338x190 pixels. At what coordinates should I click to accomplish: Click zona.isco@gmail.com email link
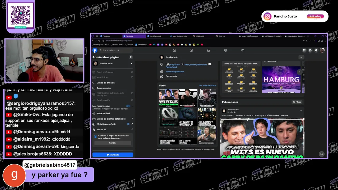tap(175, 72)
